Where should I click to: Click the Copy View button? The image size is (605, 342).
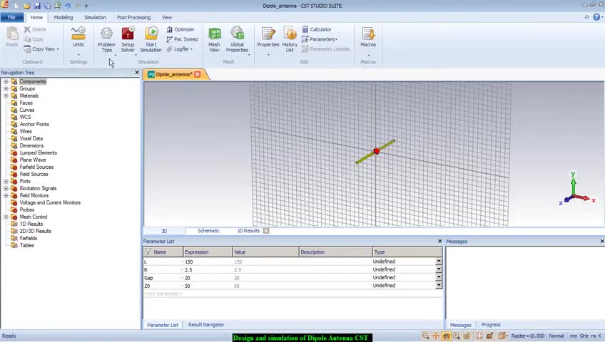(41, 49)
